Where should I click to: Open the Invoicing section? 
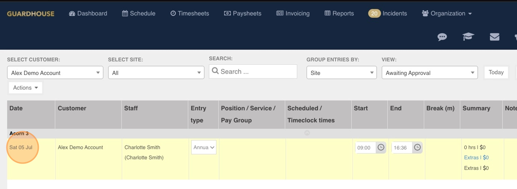[293, 13]
